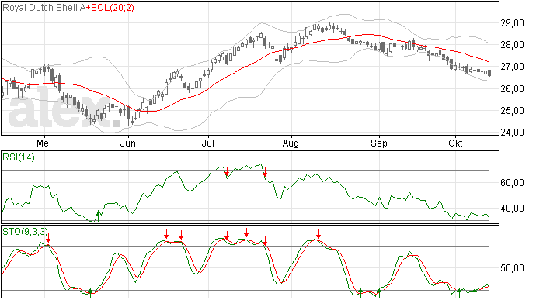Click the Royal Dutch Shell A chart title

pyautogui.click(x=44, y=8)
